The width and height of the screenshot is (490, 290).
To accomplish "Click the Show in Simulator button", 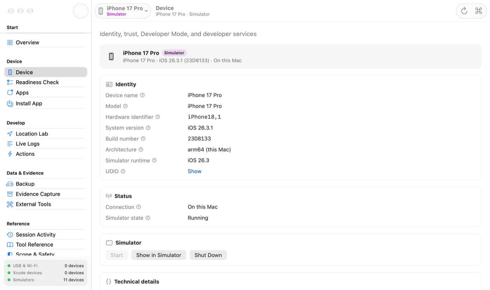I will [x=159, y=255].
